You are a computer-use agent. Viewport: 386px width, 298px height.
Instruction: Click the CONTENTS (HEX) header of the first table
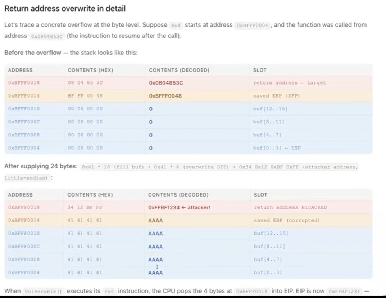pyautogui.click(x=90, y=70)
